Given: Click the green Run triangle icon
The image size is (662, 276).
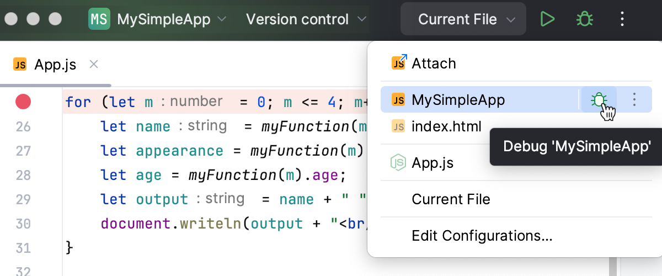Looking at the screenshot, I should click(x=547, y=20).
